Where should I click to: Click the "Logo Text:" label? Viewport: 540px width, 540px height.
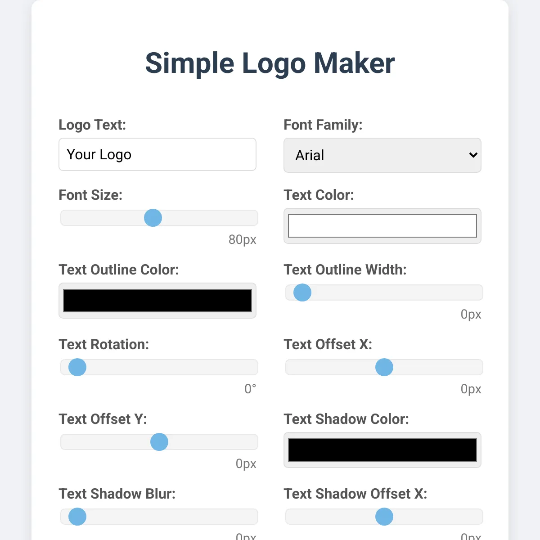click(x=92, y=125)
